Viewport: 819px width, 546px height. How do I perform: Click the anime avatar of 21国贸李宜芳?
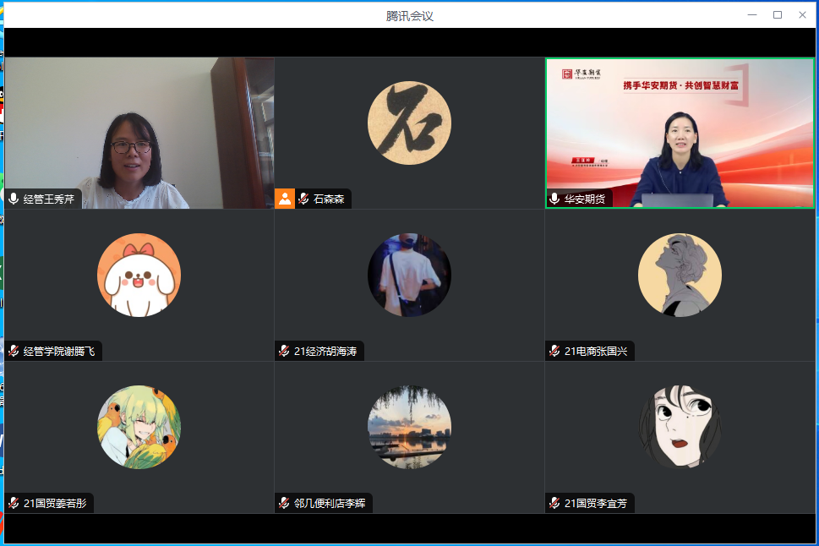point(680,427)
